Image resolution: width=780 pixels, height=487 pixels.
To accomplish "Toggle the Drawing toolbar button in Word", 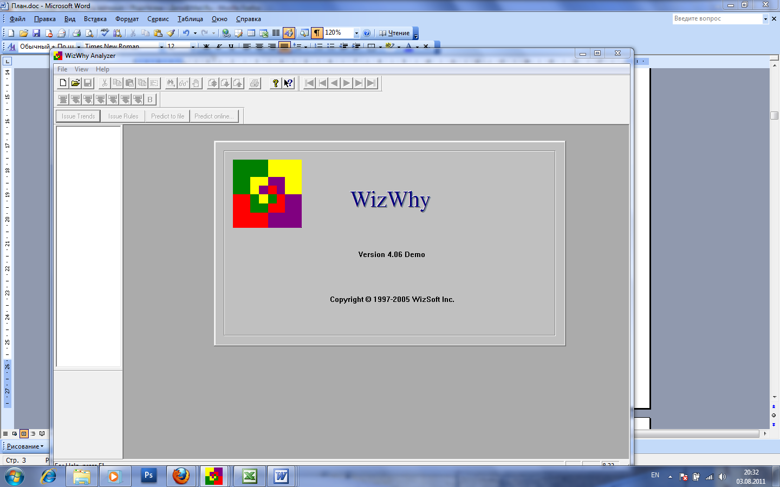I will tap(289, 33).
